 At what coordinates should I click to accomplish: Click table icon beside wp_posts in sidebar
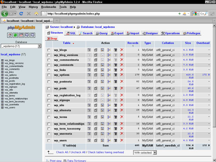(x=2, y=81)
